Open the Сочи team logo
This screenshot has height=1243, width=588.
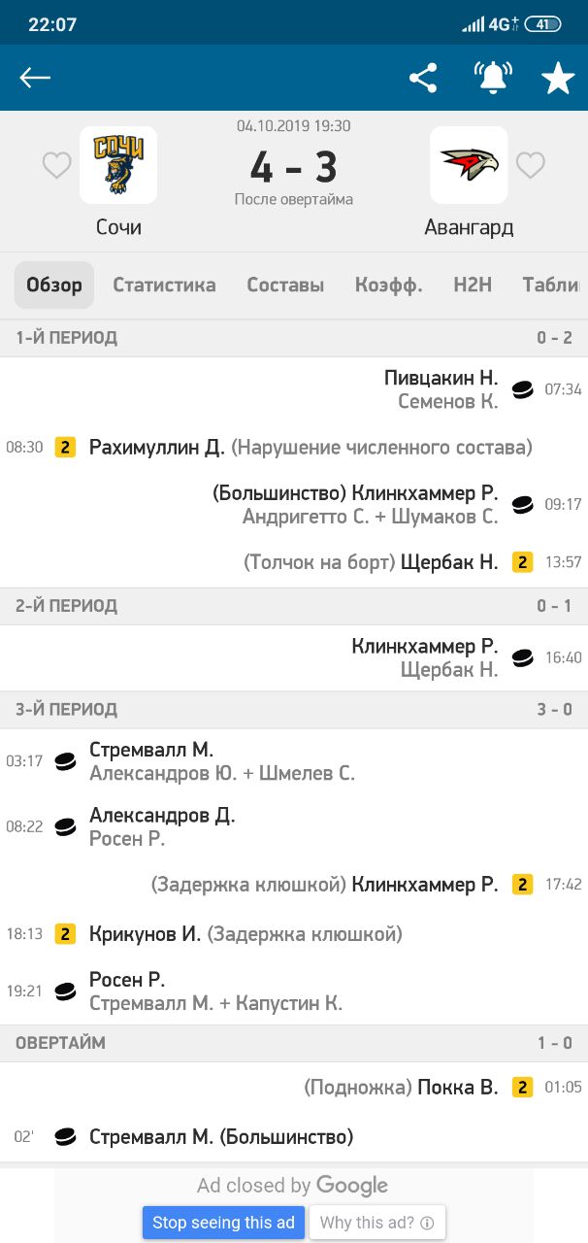(x=118, y=165)
